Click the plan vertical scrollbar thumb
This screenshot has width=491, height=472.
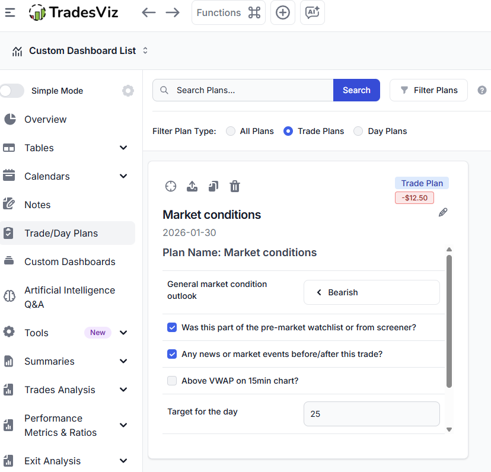[449, 321]
